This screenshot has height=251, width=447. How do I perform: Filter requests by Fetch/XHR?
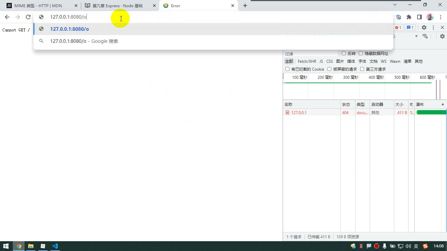pos(307,61)
